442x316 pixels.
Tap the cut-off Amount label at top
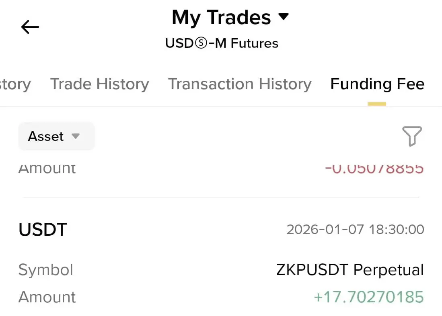pos(47,169)
